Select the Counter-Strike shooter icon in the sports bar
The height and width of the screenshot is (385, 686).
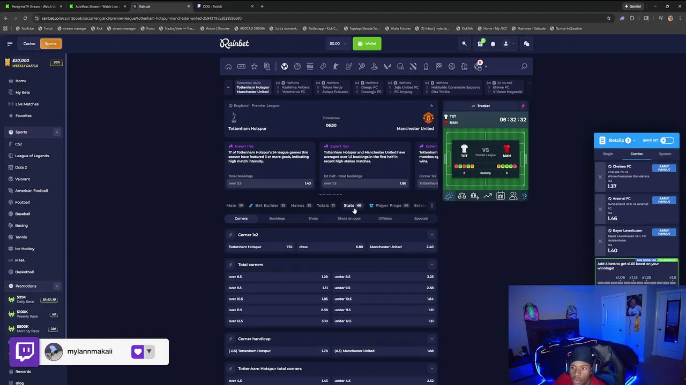tap(335, 66)
